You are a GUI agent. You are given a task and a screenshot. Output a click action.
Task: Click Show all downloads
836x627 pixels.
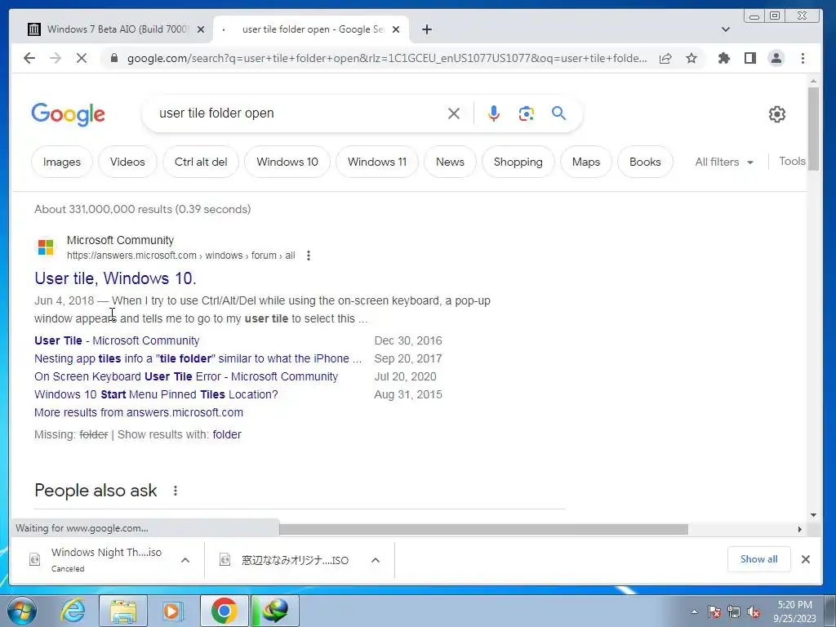(758, 558)
